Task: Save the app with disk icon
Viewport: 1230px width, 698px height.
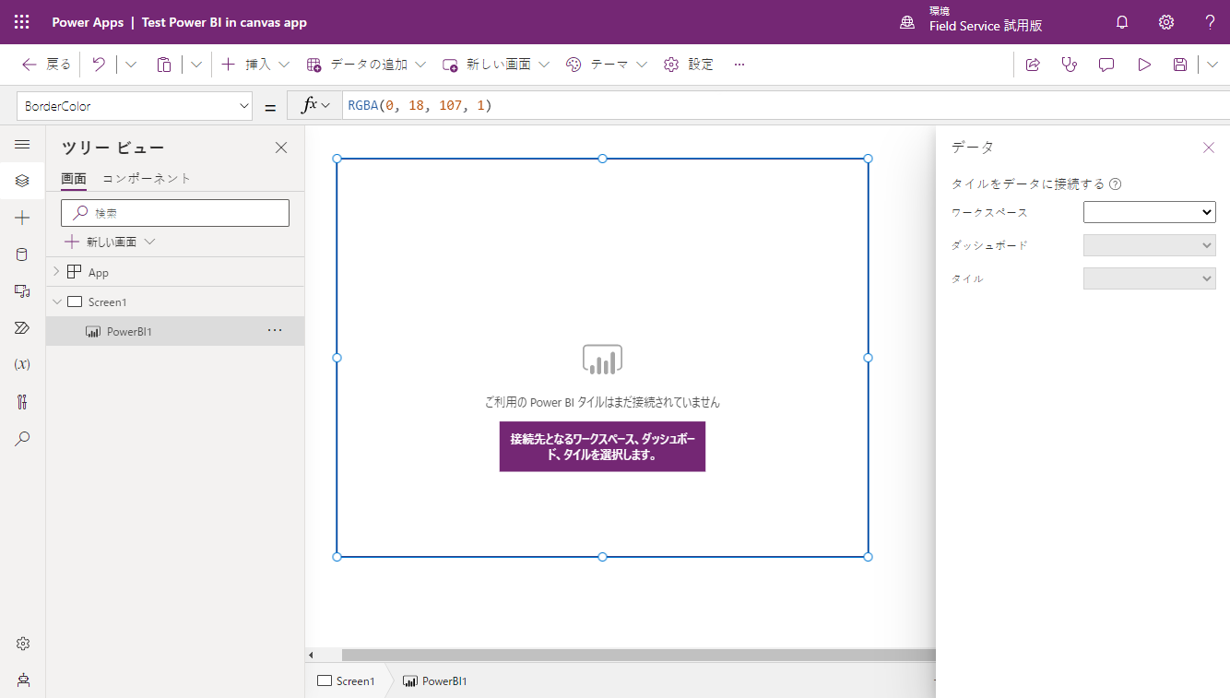Action: (x=1180, y=65)
